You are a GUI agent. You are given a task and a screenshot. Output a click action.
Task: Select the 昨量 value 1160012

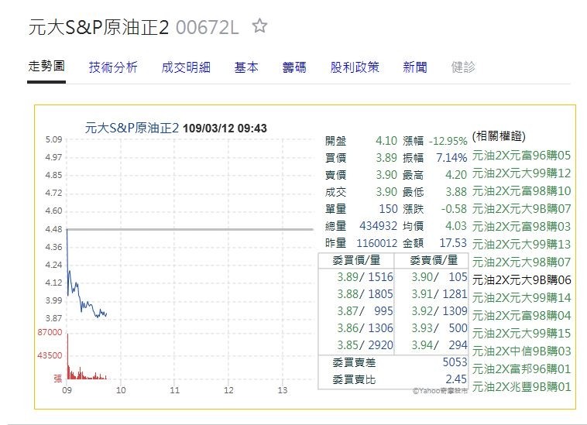(x=376, y=243)
